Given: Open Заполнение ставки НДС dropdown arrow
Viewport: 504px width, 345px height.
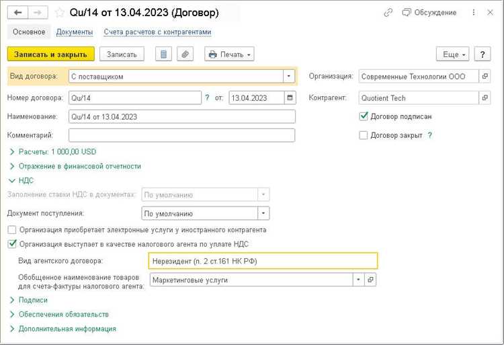Looking at the screenshot, I should [x=263, y=194].
